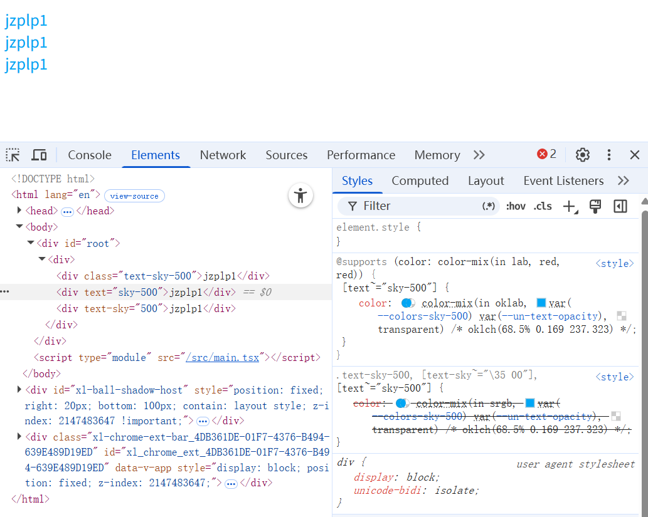Viewport: 648px width, 517px height.
Task: Toggle the :hov element state panel
Action: [x=516, y=206]
